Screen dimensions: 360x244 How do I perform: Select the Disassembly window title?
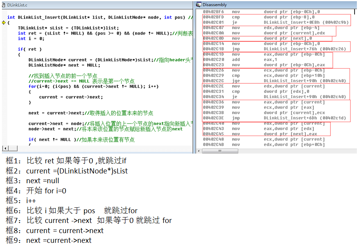point(214,5)
